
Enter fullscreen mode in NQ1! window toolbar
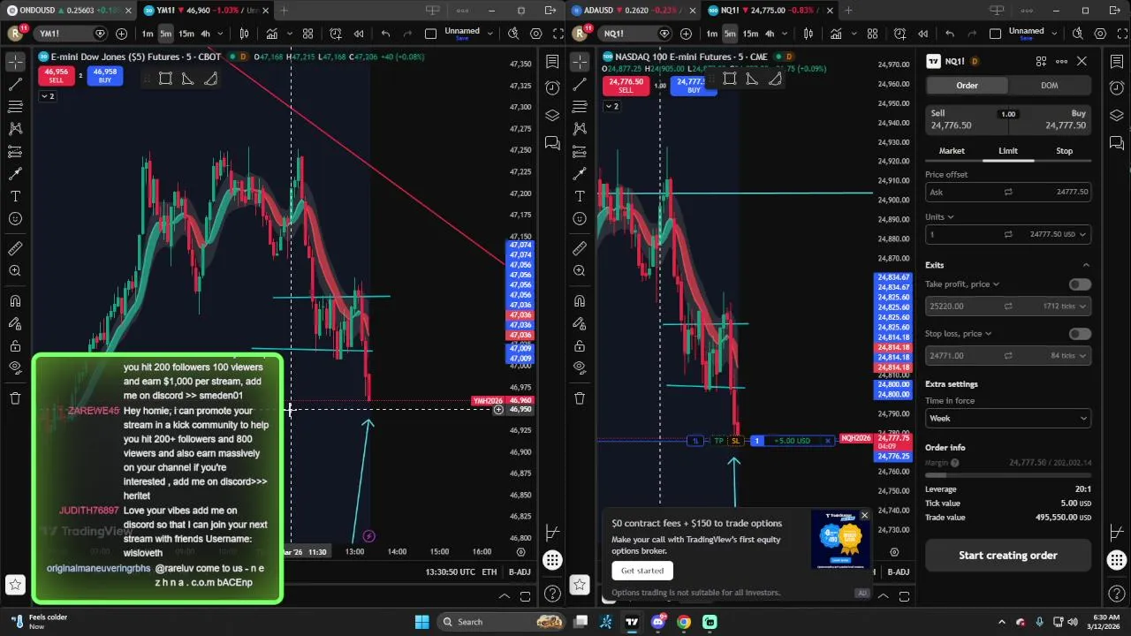[1122, 34]
